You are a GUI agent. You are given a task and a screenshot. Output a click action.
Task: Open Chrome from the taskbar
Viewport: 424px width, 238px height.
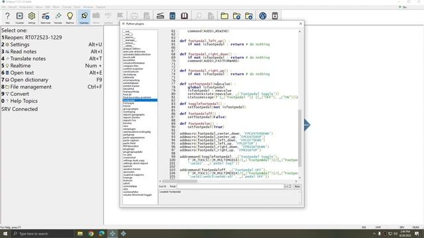pyautogui.click(x=91, y=233)
